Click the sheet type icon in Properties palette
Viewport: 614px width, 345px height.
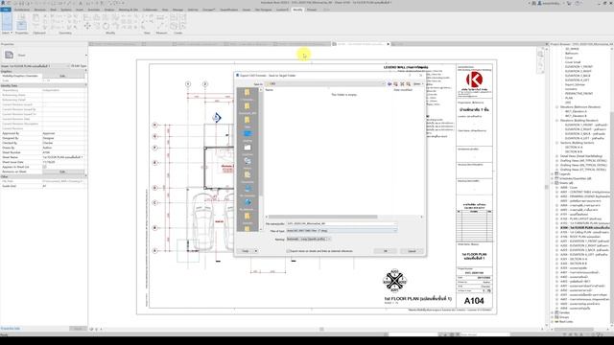coord(9,56)
